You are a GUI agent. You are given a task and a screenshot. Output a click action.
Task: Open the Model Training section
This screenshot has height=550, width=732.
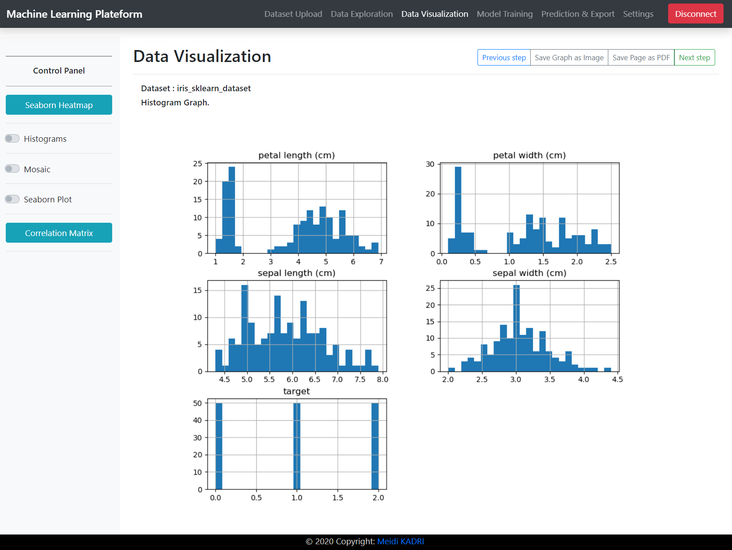pyautogui.click(x=505, y=14)
